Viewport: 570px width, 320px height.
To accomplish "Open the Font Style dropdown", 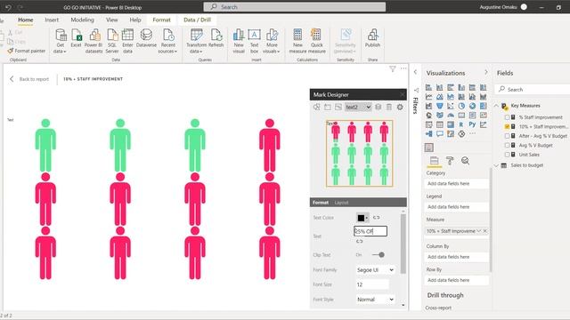I will [x=375, y=300].
